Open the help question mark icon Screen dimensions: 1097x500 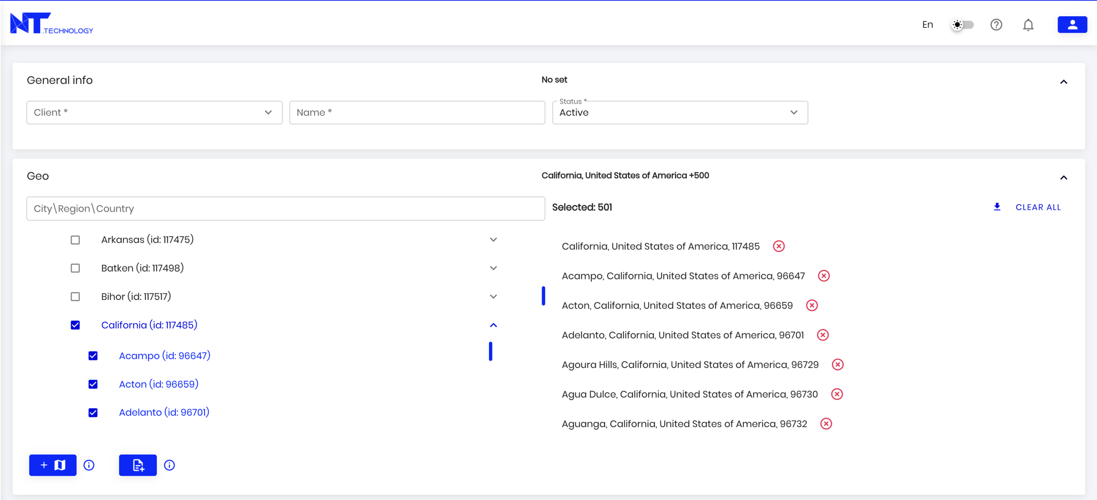996,25
